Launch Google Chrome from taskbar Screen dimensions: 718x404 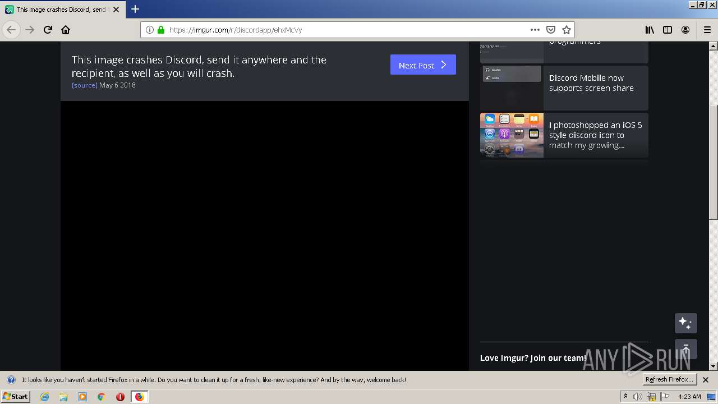pos(101,397)
